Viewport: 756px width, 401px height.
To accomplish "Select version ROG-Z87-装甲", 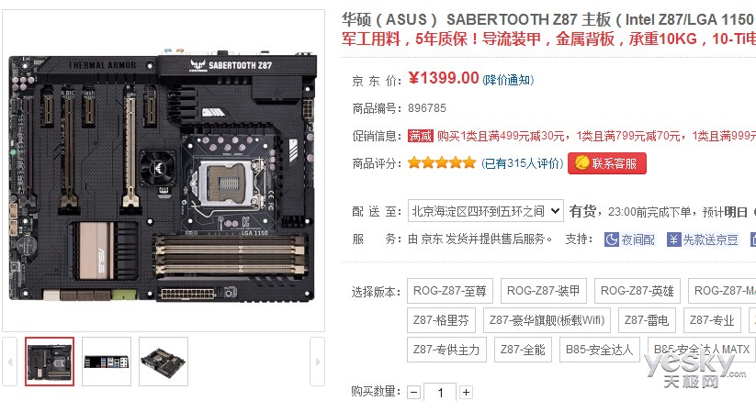I will pos(544,291).
